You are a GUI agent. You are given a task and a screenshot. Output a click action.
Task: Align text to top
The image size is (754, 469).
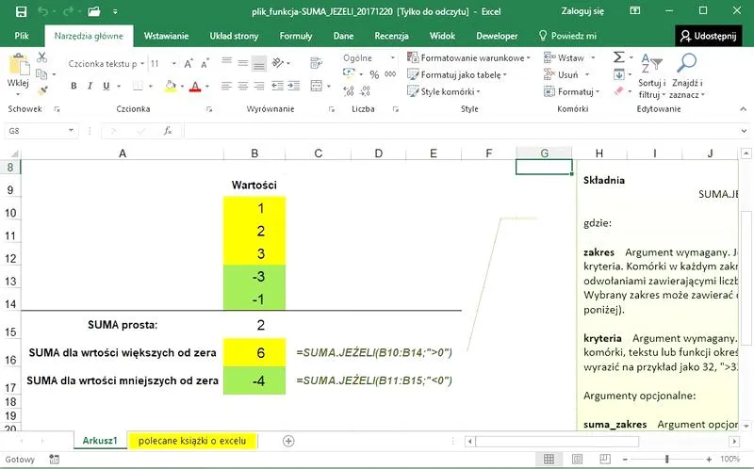(226, 62)
